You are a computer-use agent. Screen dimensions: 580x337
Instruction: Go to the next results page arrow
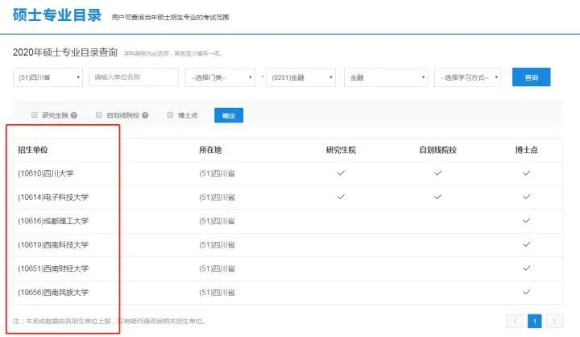(x=554, y=321)
